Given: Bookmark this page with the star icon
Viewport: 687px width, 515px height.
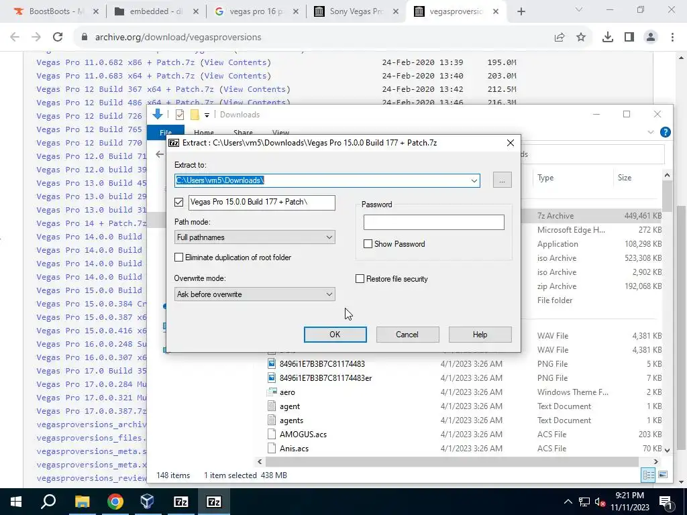Looking at the screenshot, I should (x=581, y=38).
